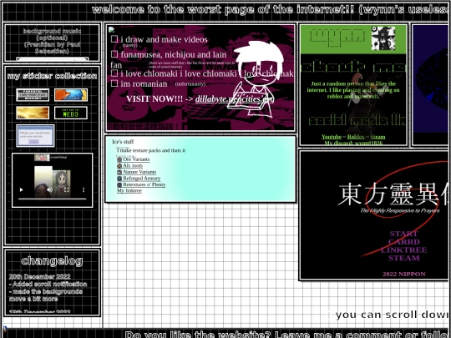Open the Alt. tools link
The image size is (451, 338).
133,166
